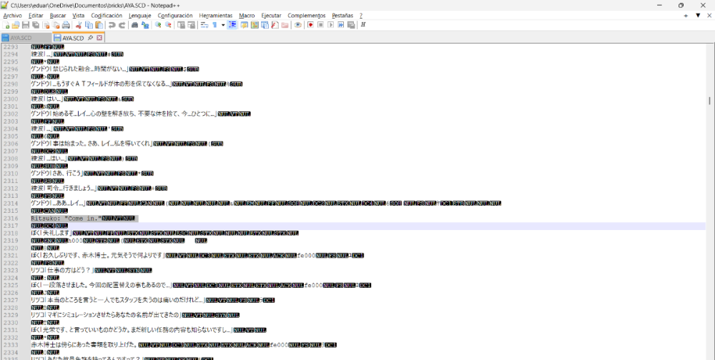Click the Save All toolbar icon
Screen dimensions: 715x360
click(x=36, y=24)
